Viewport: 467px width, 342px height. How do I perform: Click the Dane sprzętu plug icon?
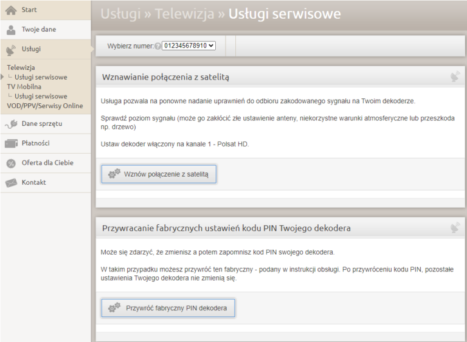(x=11, y=124)
